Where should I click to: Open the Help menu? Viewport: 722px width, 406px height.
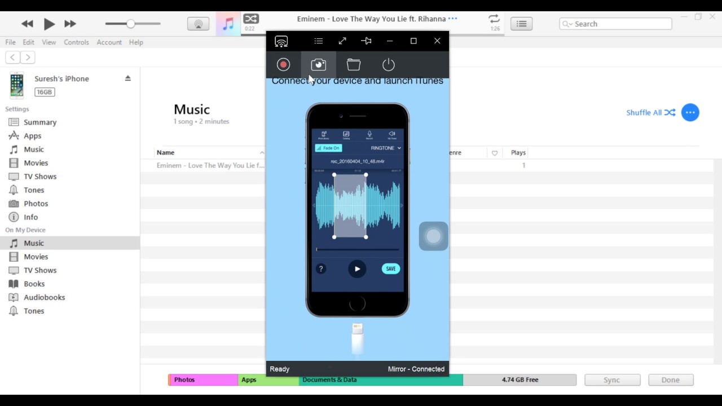pos(136,42)
